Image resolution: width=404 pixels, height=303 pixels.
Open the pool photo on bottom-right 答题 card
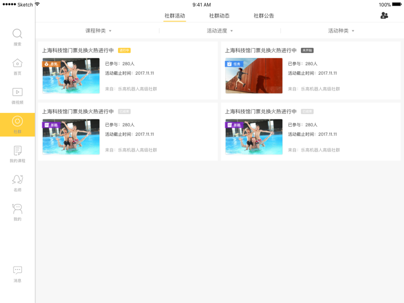[x=254, y=137]
